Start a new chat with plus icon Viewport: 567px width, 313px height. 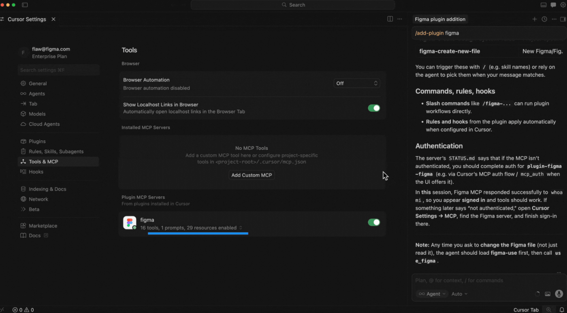point(535,19)
